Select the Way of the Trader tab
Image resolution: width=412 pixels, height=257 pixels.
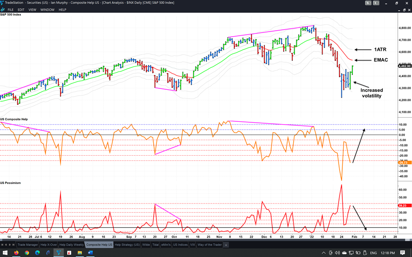pos(210,245)
